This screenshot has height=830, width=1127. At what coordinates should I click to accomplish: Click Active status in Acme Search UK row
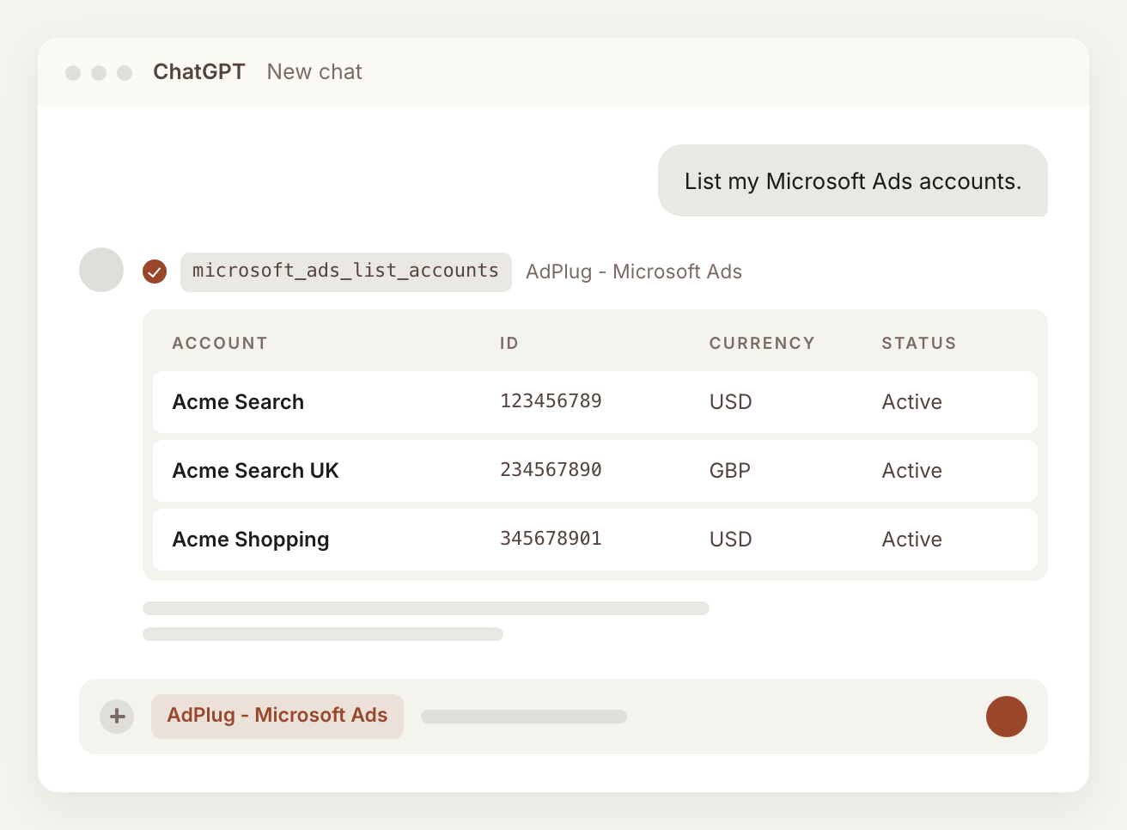click(x=912, y=471)
